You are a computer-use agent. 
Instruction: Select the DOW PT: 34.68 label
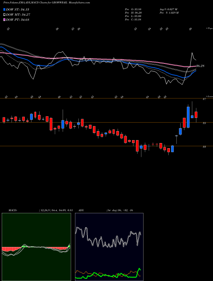[17, 20]
